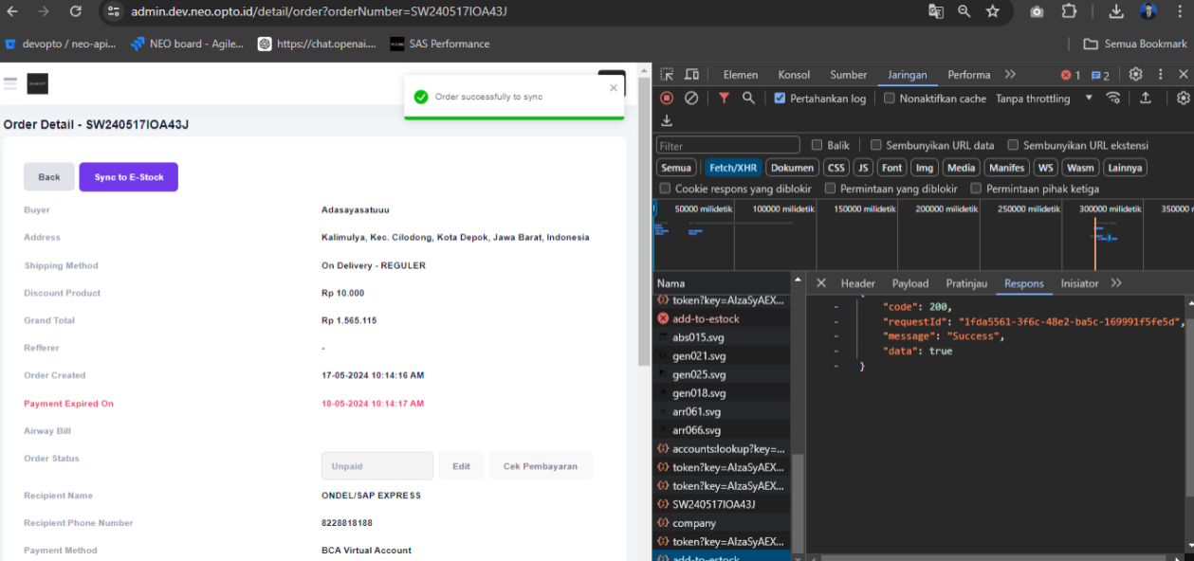Expand more request detail tabs chevron
This screenshot has width=1194, height=561.
(x=1116, y=283)
